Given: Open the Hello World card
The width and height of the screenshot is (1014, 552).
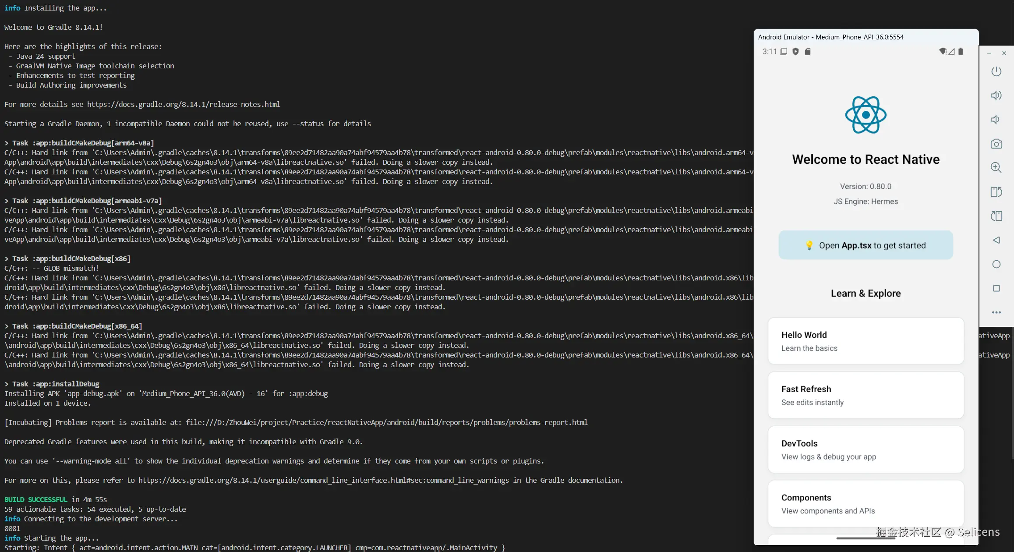Looking at the screenshot, I should point(866,341).
